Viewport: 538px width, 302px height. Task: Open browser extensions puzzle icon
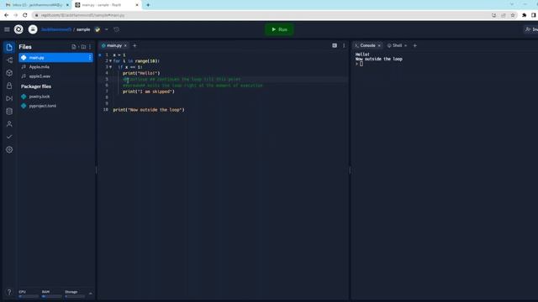[525, 15]
